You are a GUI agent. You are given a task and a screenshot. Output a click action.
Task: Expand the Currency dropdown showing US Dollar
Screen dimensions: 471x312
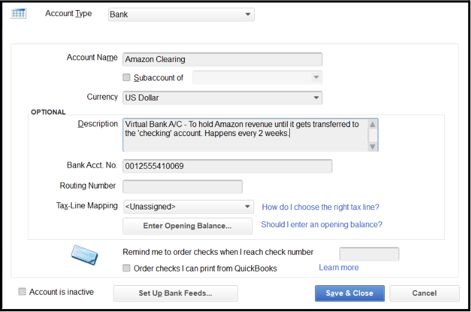click(222, 98)
